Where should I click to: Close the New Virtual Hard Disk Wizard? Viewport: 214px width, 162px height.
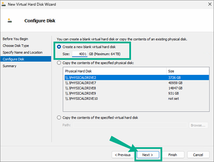(x=210, y=4)
